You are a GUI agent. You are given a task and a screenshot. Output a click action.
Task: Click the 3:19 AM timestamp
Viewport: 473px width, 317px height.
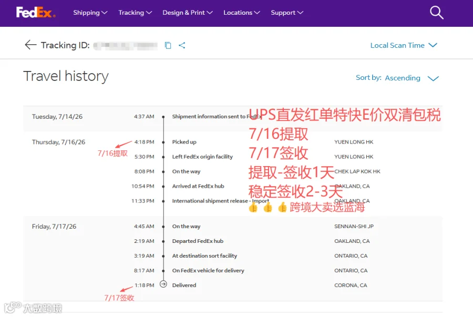click(144, 256)
